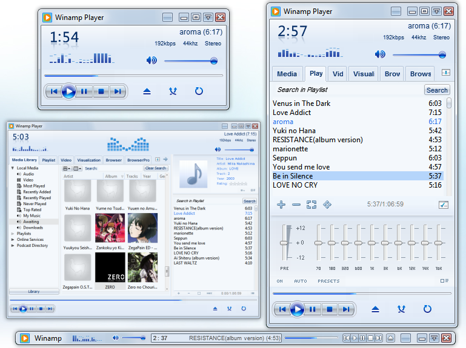Skip to next track in the small top player

coord(118,91)
